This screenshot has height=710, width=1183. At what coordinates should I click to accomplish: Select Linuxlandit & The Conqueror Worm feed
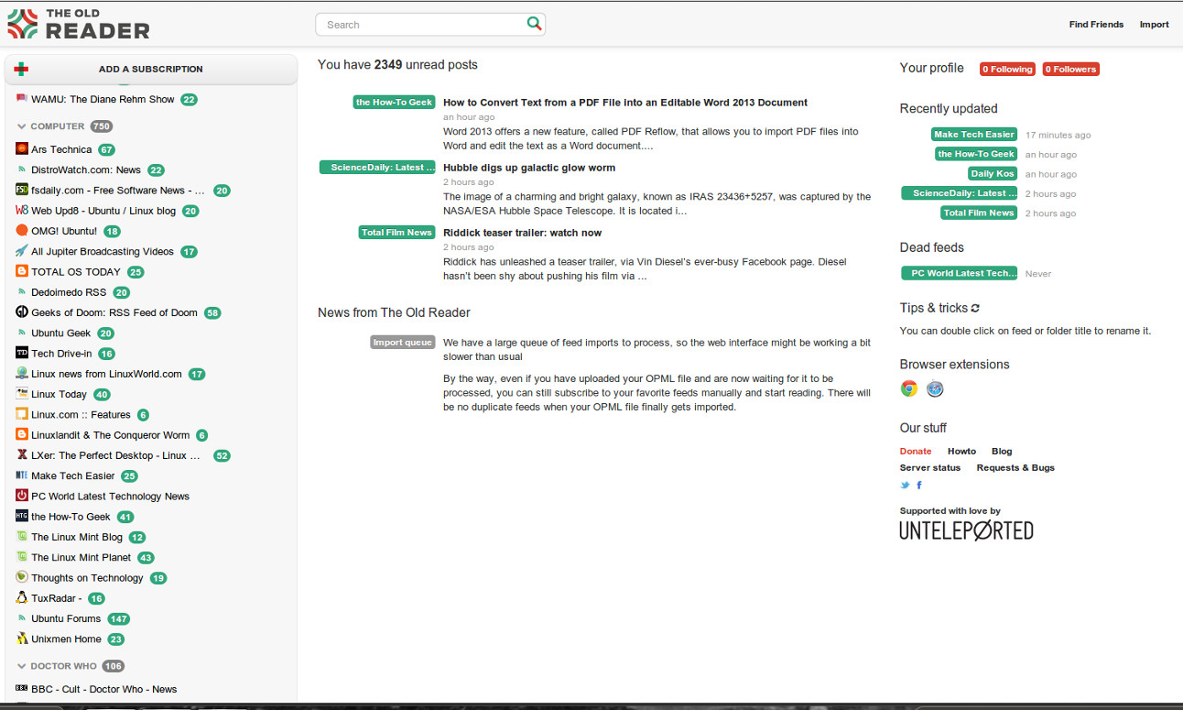tap(111, 435)
